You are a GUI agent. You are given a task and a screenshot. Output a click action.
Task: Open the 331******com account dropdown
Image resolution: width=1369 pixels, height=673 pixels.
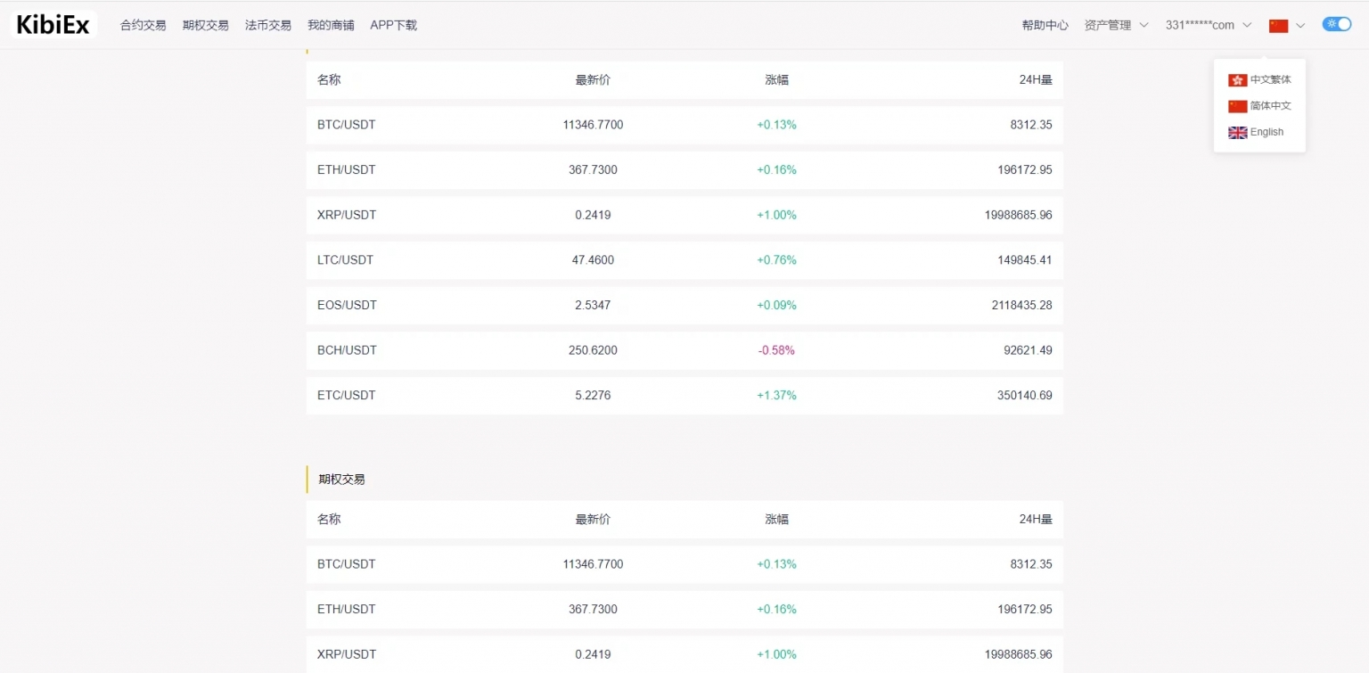tap(1208, 26)
